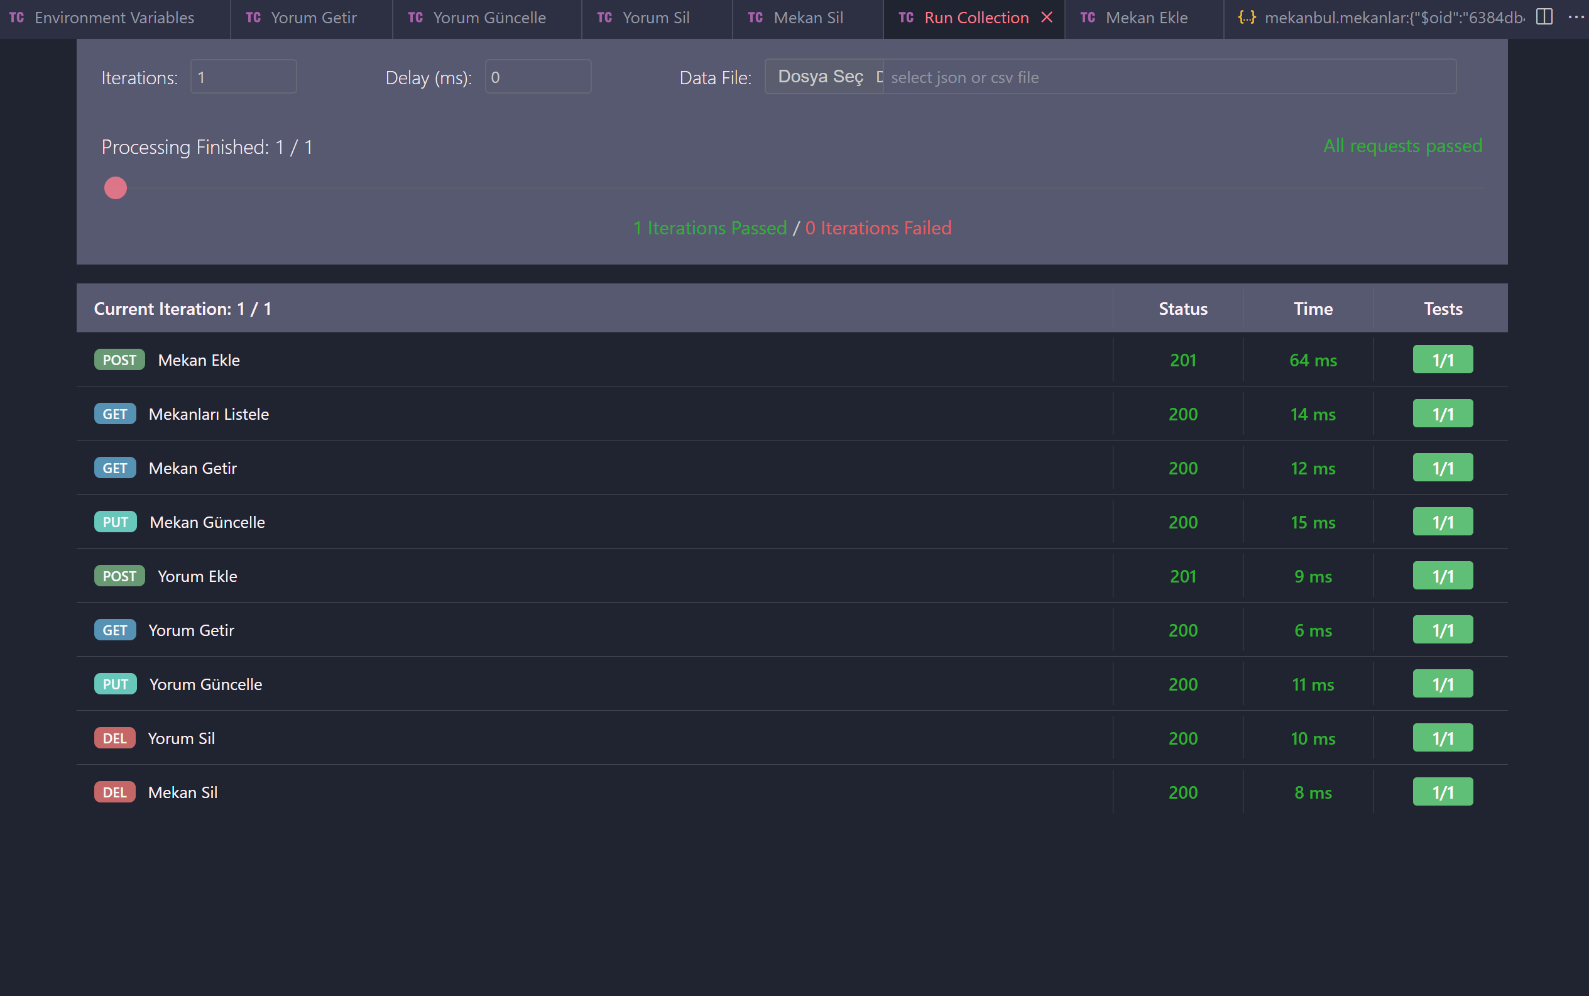Open the Mekan Getir request row

[x=192, y=468]
